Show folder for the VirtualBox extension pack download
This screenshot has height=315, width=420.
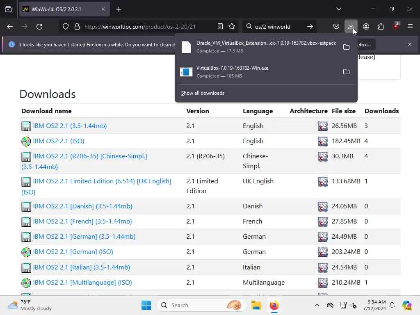point(346,47)
